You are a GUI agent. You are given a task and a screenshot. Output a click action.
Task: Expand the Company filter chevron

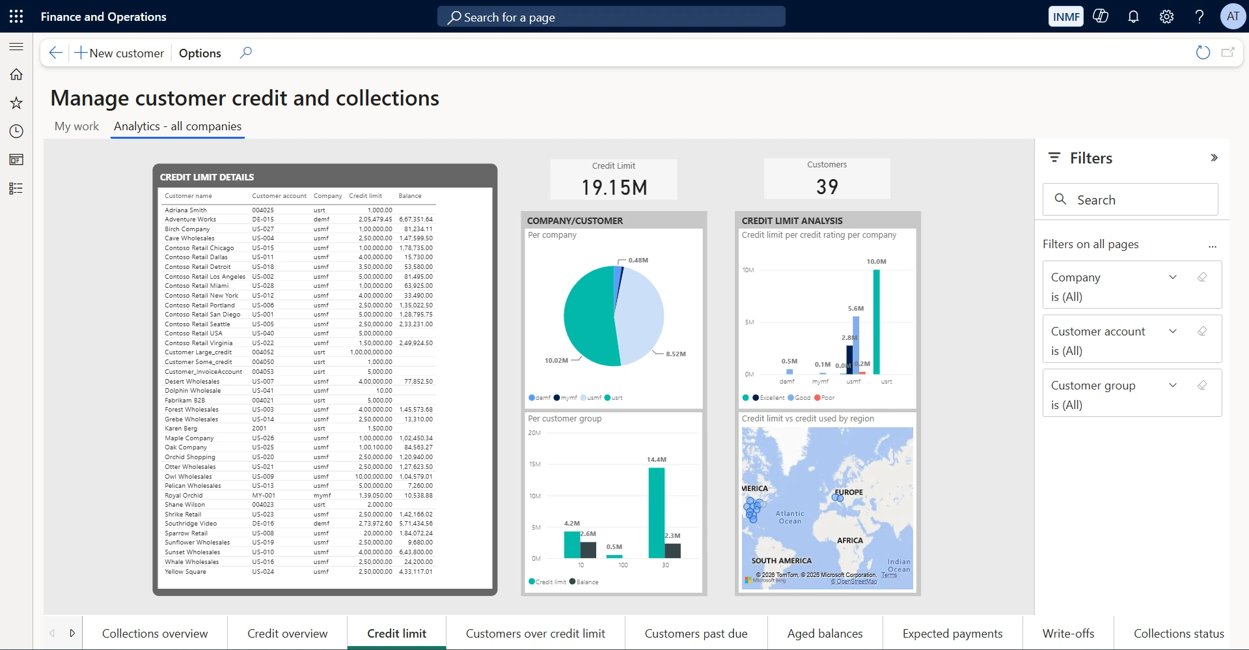pos(1173,277)
